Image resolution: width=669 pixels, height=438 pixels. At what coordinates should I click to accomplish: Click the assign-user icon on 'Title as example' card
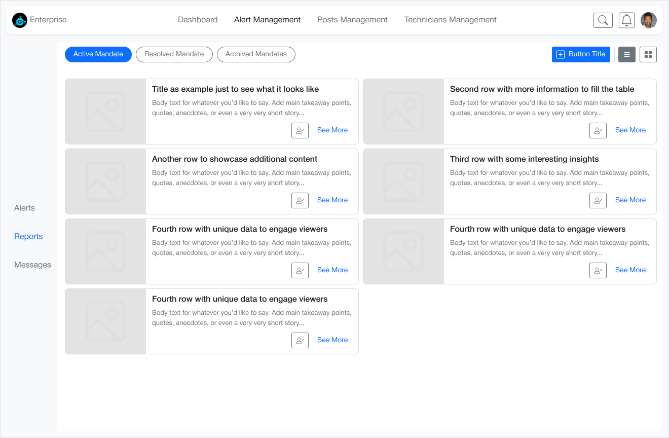pyautogui.click(x=300, y=130)
